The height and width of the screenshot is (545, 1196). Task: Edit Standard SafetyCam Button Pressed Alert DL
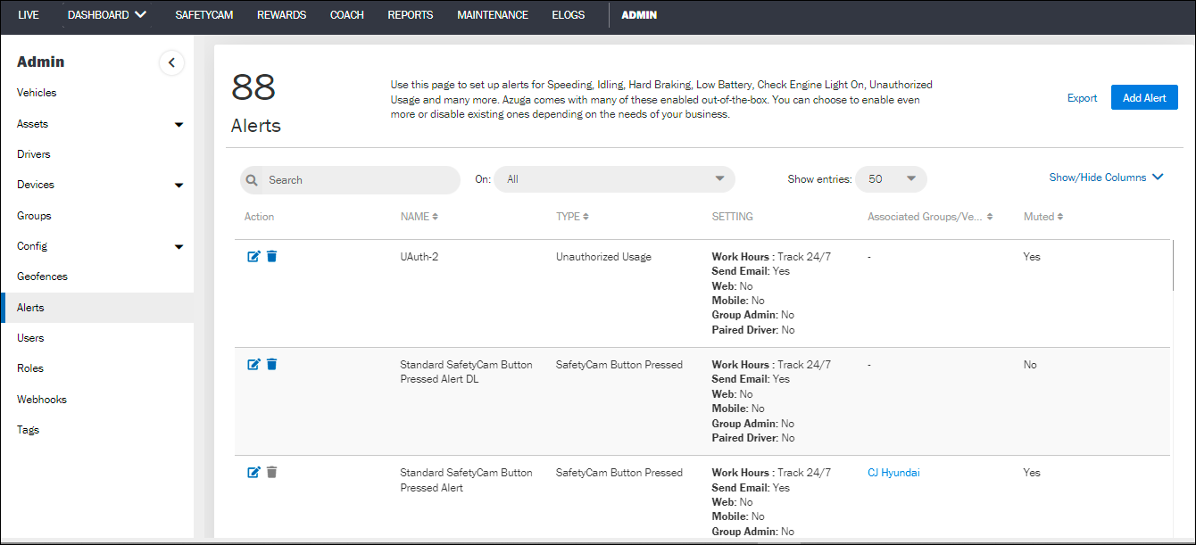[253, 365]
